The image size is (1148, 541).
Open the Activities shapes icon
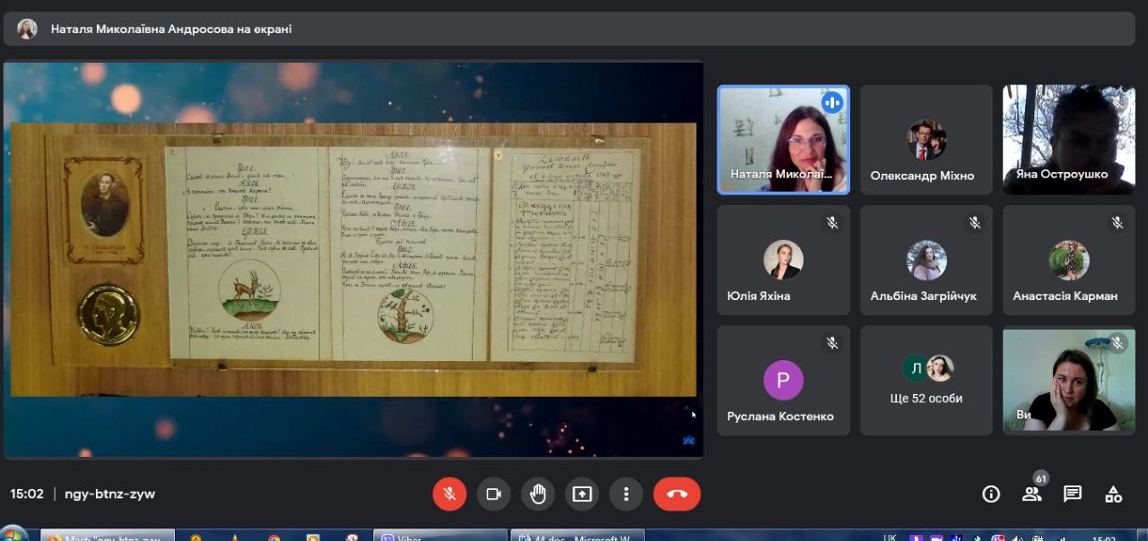pos(1113,494)
